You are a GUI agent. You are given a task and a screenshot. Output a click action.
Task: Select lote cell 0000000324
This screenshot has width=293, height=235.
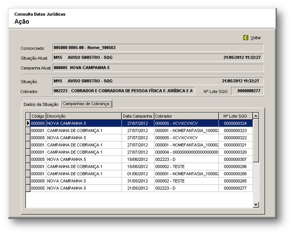click(x=236, y=123)
